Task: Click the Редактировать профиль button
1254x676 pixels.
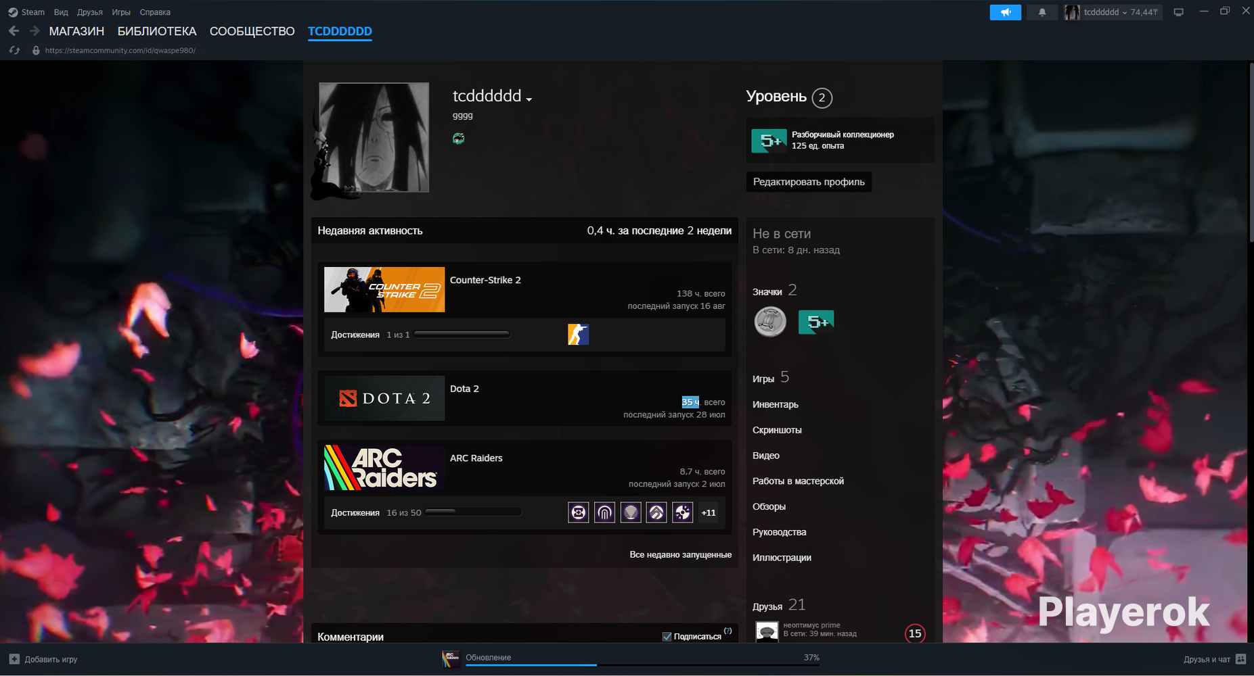Action: click(x=809, y=182)
